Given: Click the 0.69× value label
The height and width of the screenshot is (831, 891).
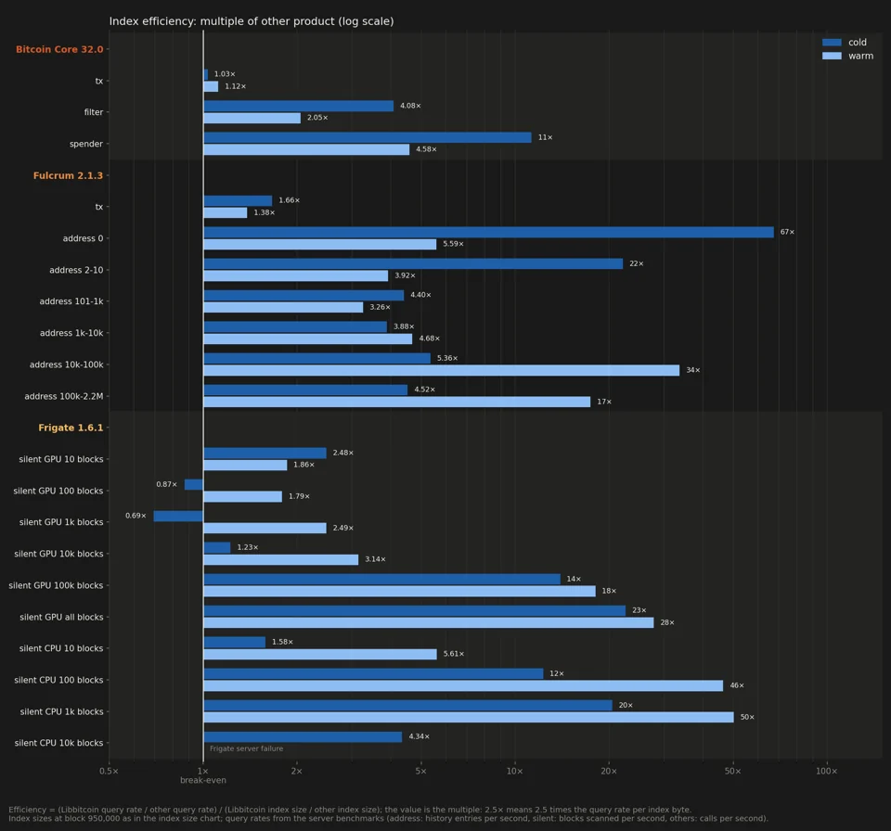Looking at the screenshot, I should click(x=136, y=516).
